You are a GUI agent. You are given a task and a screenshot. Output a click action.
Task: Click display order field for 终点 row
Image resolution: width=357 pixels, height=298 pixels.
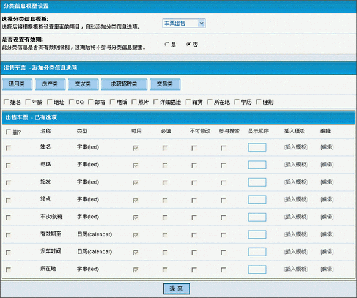click(x=257, y=199)
